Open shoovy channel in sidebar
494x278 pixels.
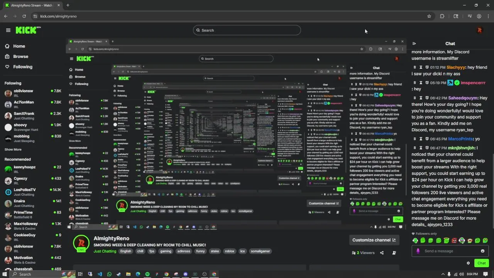pos(33,127)
